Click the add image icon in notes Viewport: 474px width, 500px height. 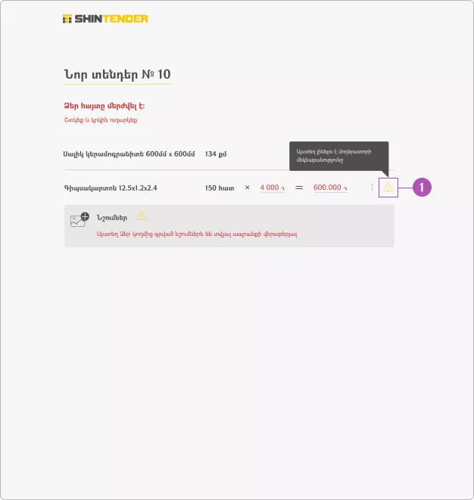pyautogui.click(x=80, y=219)
